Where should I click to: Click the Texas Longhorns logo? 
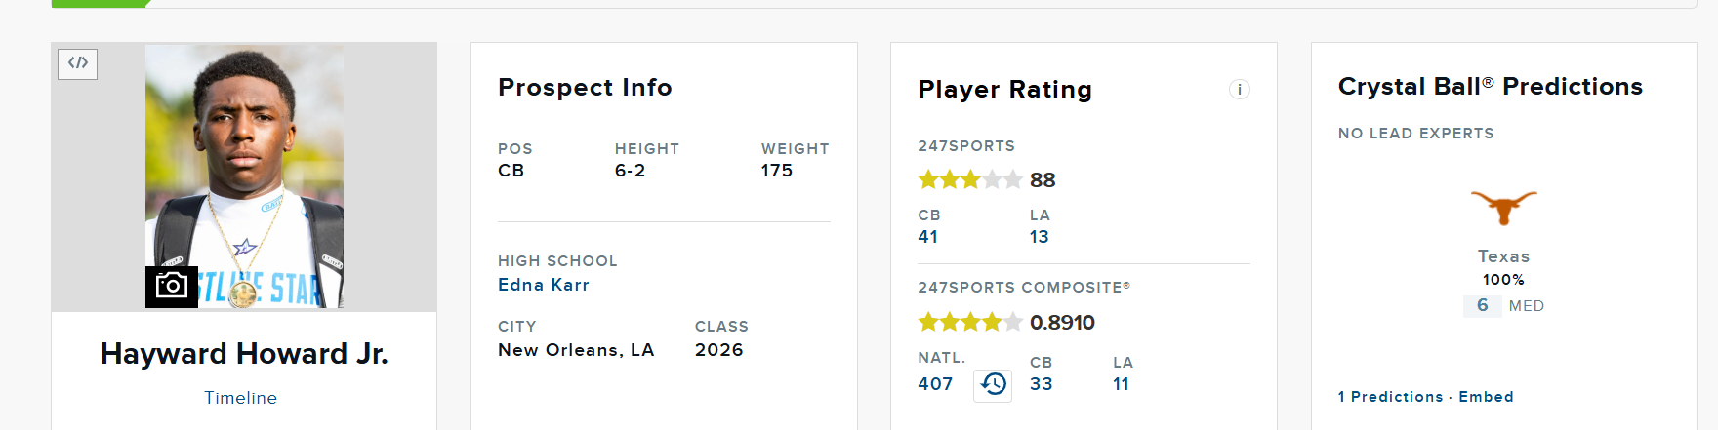[1503, 207]
